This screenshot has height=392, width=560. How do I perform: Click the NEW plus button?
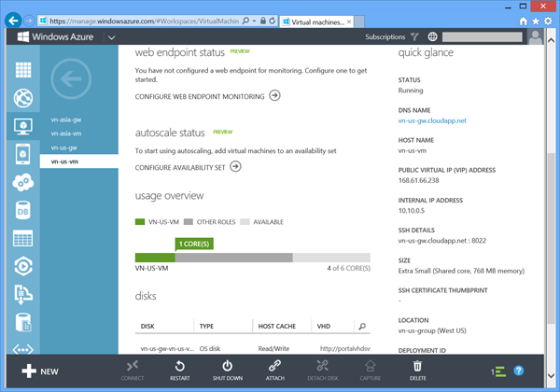39,371
